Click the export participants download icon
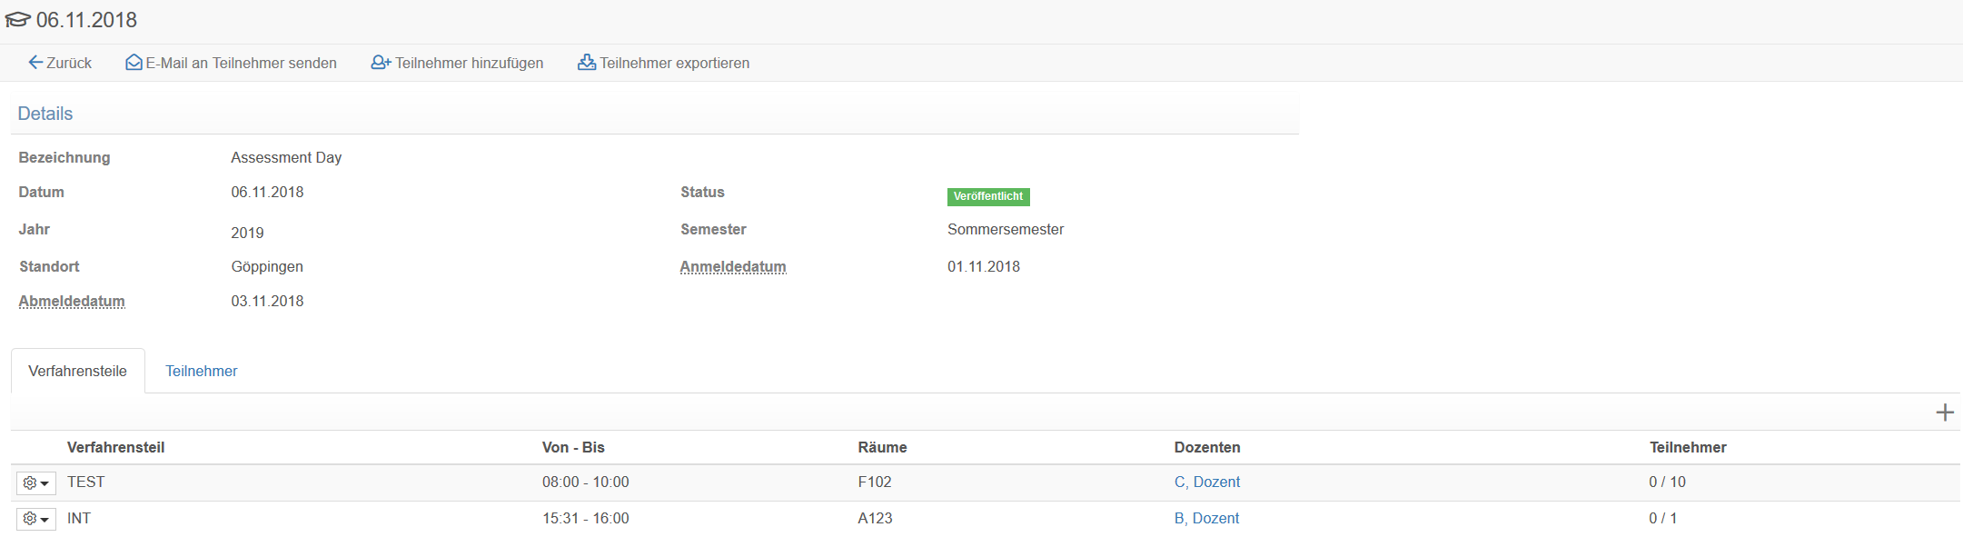 click(587, 63)
